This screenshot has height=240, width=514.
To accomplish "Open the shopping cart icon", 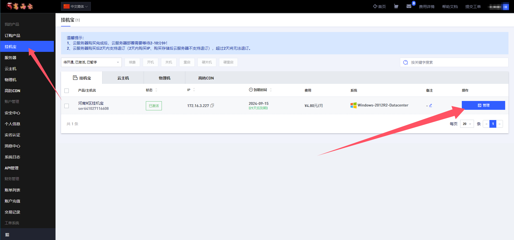I will pos(396,6).
